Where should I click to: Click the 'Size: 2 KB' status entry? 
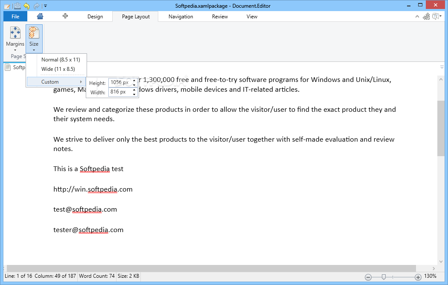pos(128,276)
